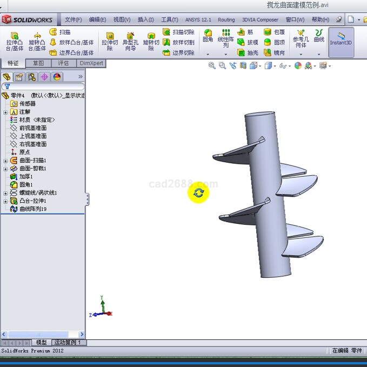The image size is (367, 367).
Task: Open the PropertyManager tab icon
Action: (19, 77)
